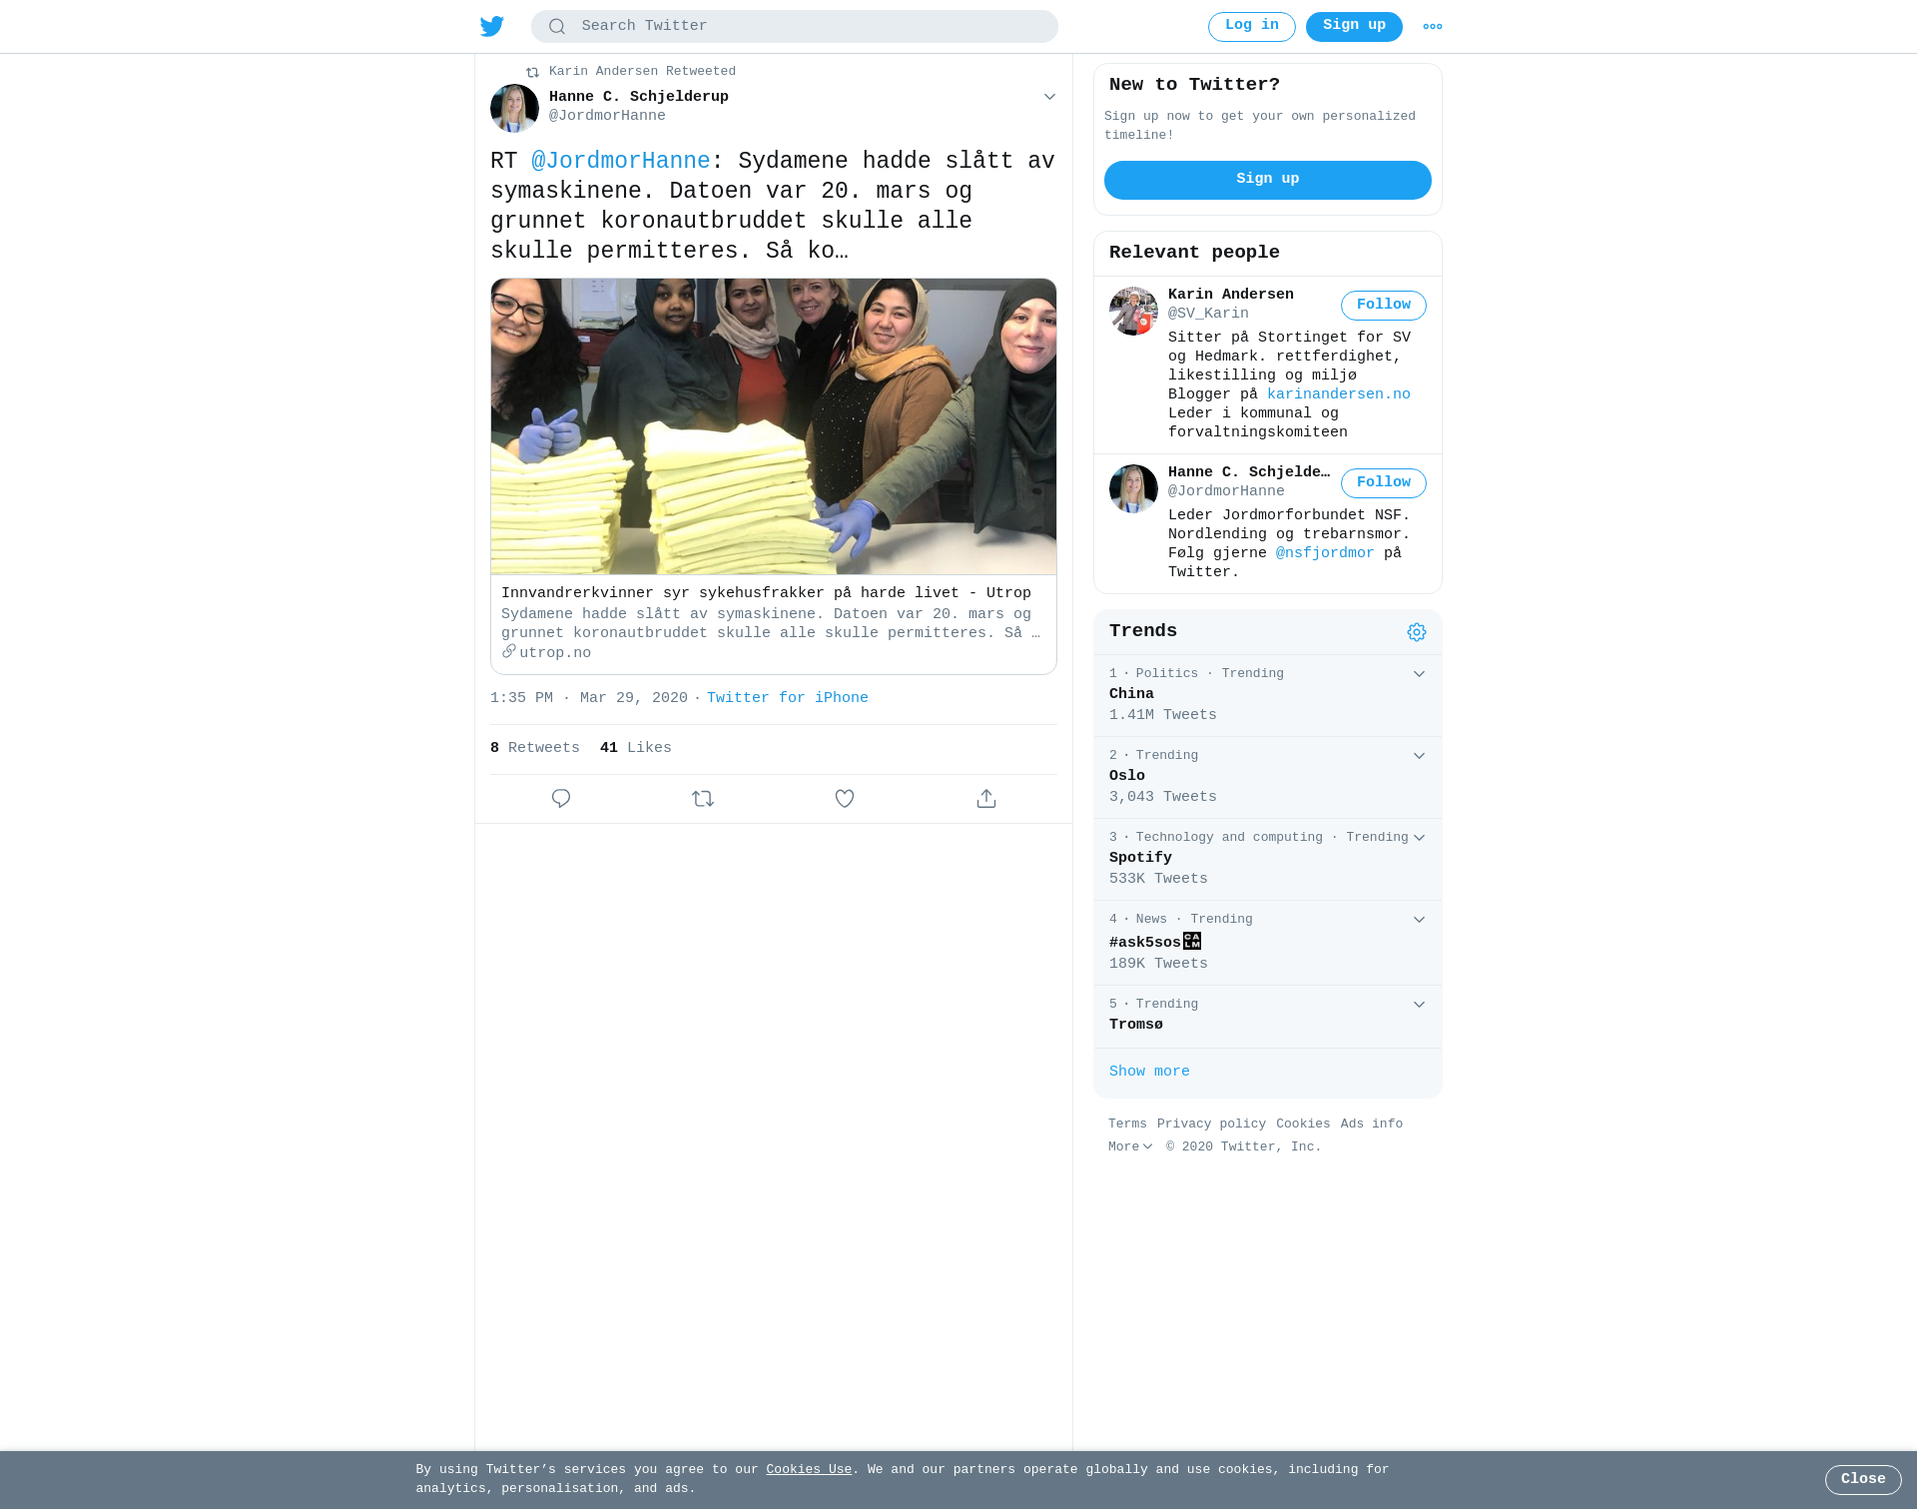
Task: Open the article photo of women with coats
Action: pyautogui.click(x=774, y=426)
